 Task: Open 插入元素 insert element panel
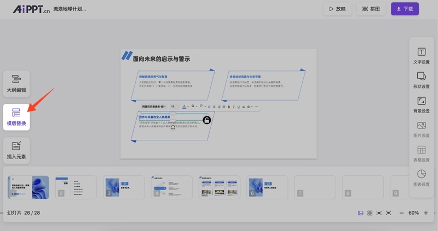pos(16,151)
